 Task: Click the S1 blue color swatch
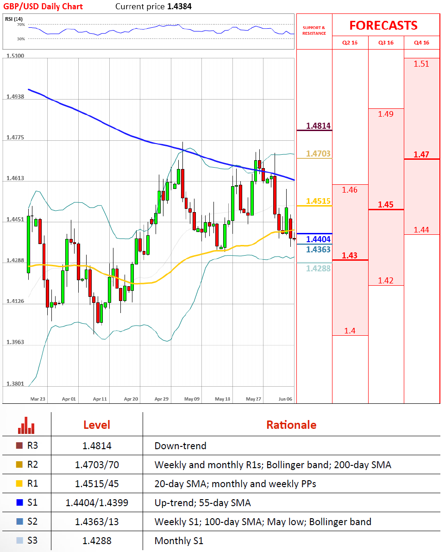pyautogui.click(x=19, y=502)
